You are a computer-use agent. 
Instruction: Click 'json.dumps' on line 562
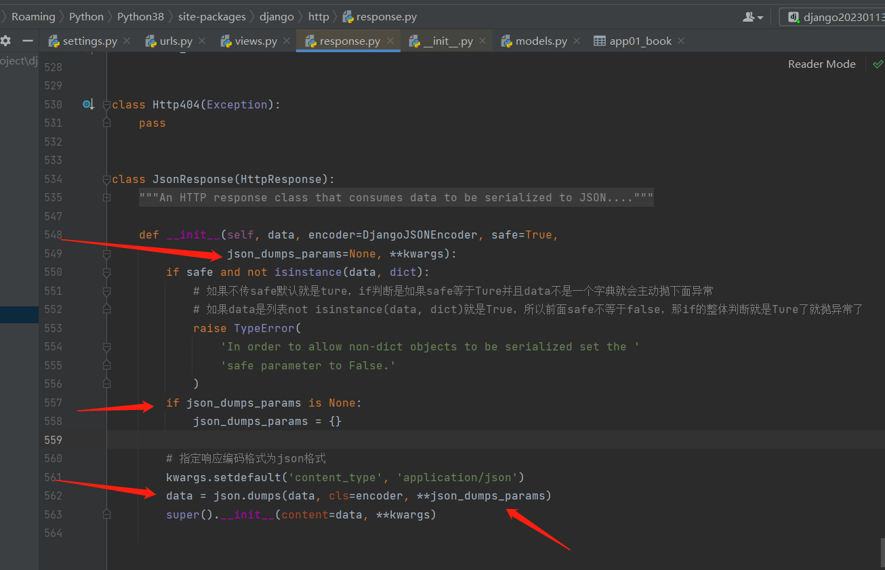(247, 496)
